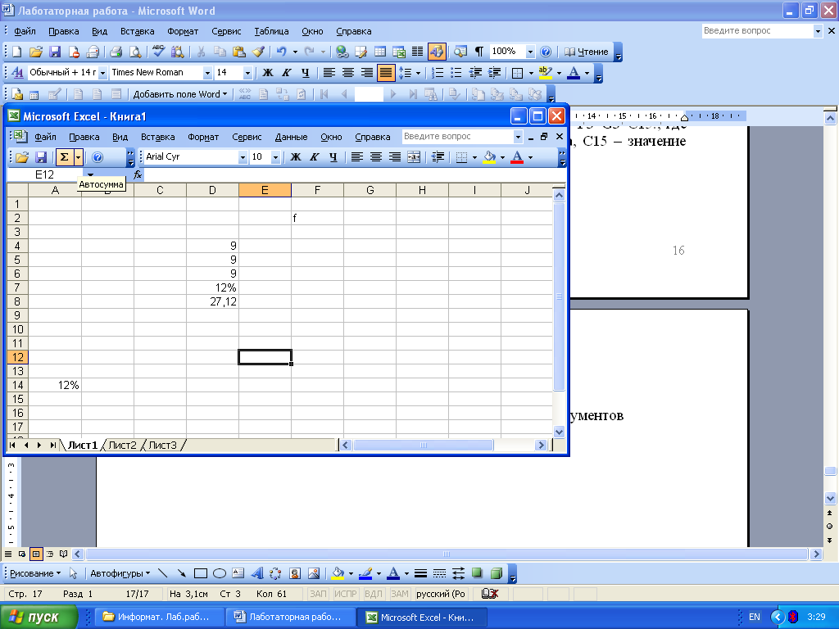Click the Чтение reading mode button
The height and width of the screenshot is (629, 839).
click(x=587, y=52)
